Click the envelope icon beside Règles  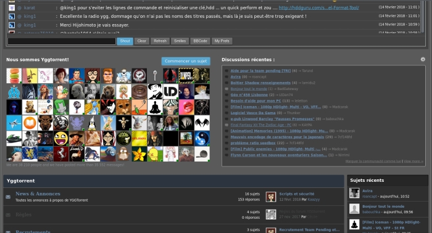click(8, 215)
